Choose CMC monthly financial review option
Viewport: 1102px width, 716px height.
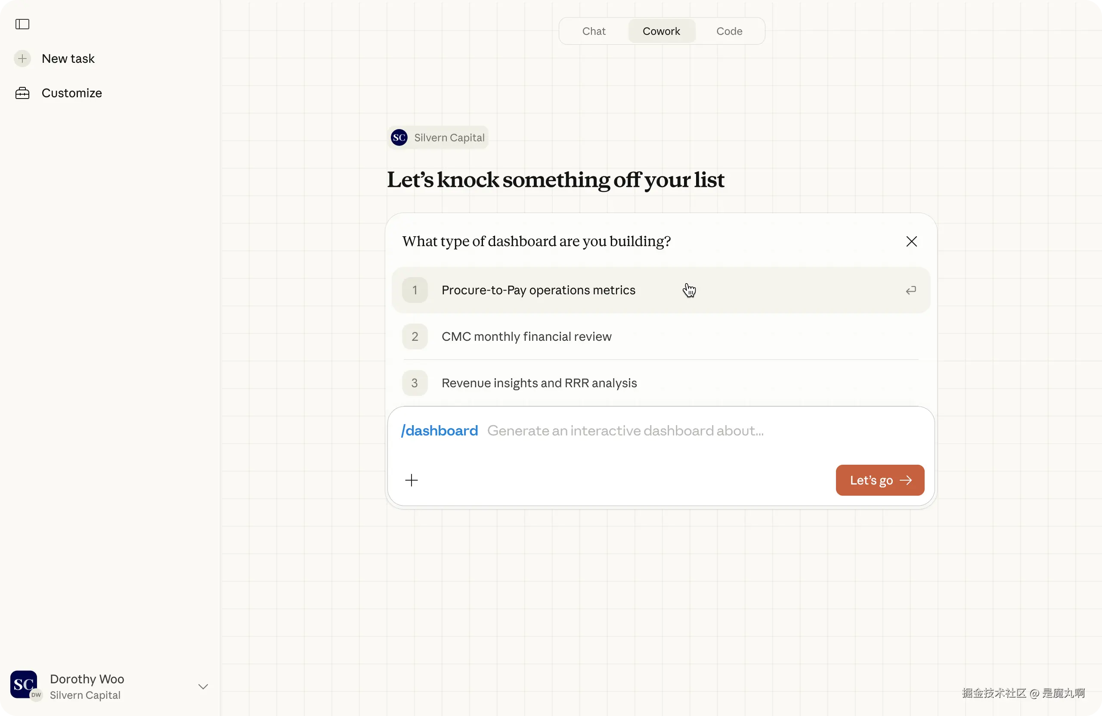pyautogui.click(x=526, y=336)
